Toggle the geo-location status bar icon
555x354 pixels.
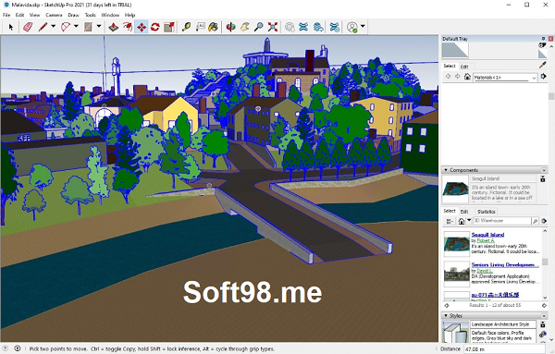click(5, 348)
